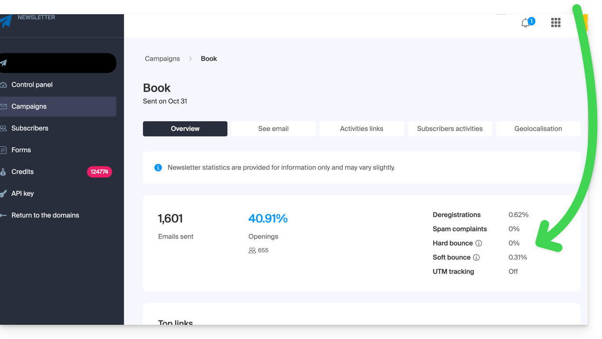Click the API key icon
602x339 pixels.
pos(3,194)
